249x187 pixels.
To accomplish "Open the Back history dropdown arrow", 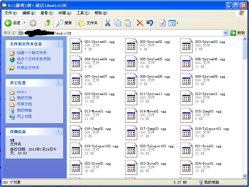I will [24, 23].
